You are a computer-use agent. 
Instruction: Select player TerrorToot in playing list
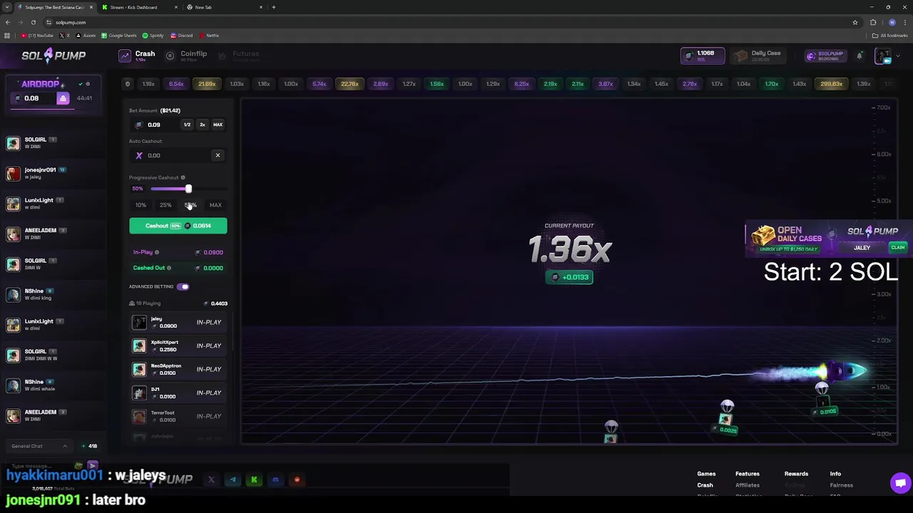178,416
